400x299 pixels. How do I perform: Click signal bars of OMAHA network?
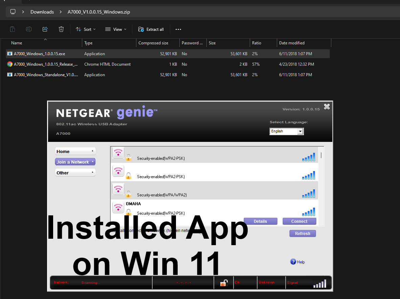click(x=309, y=212)
